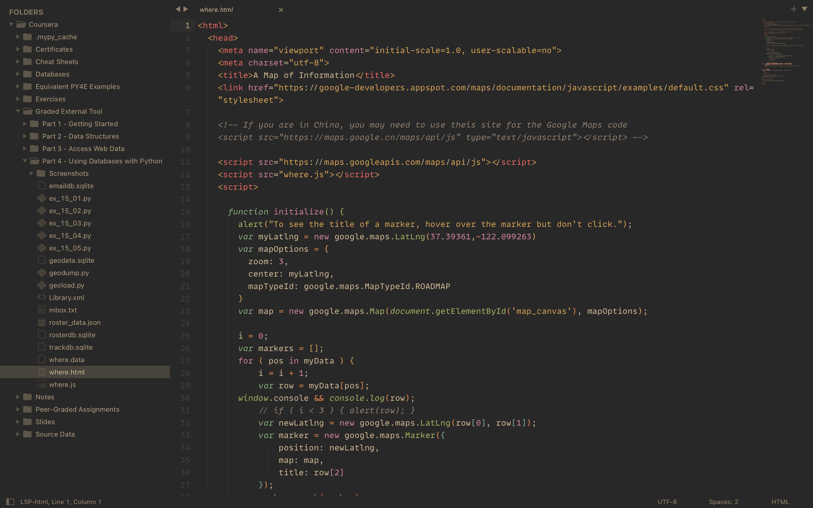Open the where.js file
Screen dimensions: 813x508
point(62,385)
